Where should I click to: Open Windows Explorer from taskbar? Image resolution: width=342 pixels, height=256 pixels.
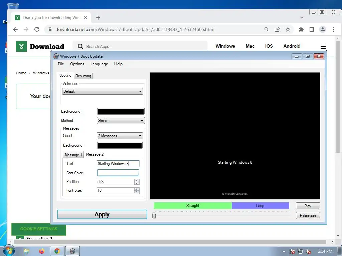point(26,251)
